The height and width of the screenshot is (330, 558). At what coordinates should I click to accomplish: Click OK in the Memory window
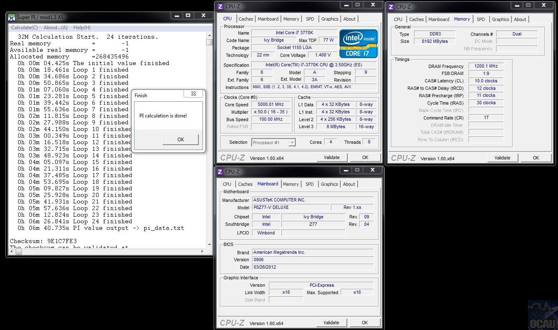536,158
